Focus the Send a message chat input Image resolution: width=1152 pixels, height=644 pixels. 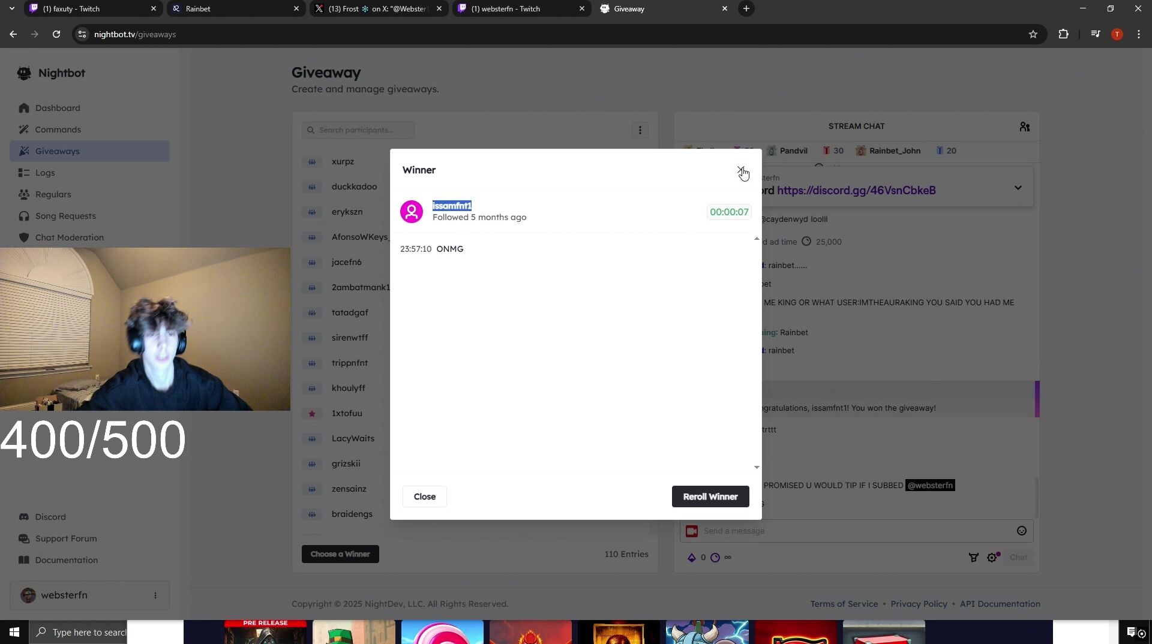click(856, 531)
